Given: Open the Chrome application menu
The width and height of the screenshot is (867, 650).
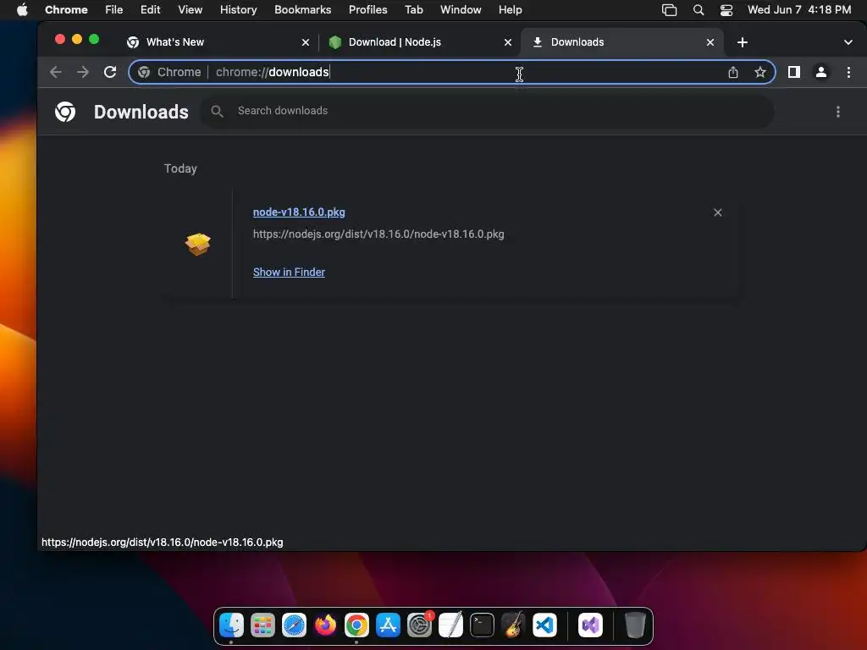Looking at the screenshot, I should pos(66,10).
